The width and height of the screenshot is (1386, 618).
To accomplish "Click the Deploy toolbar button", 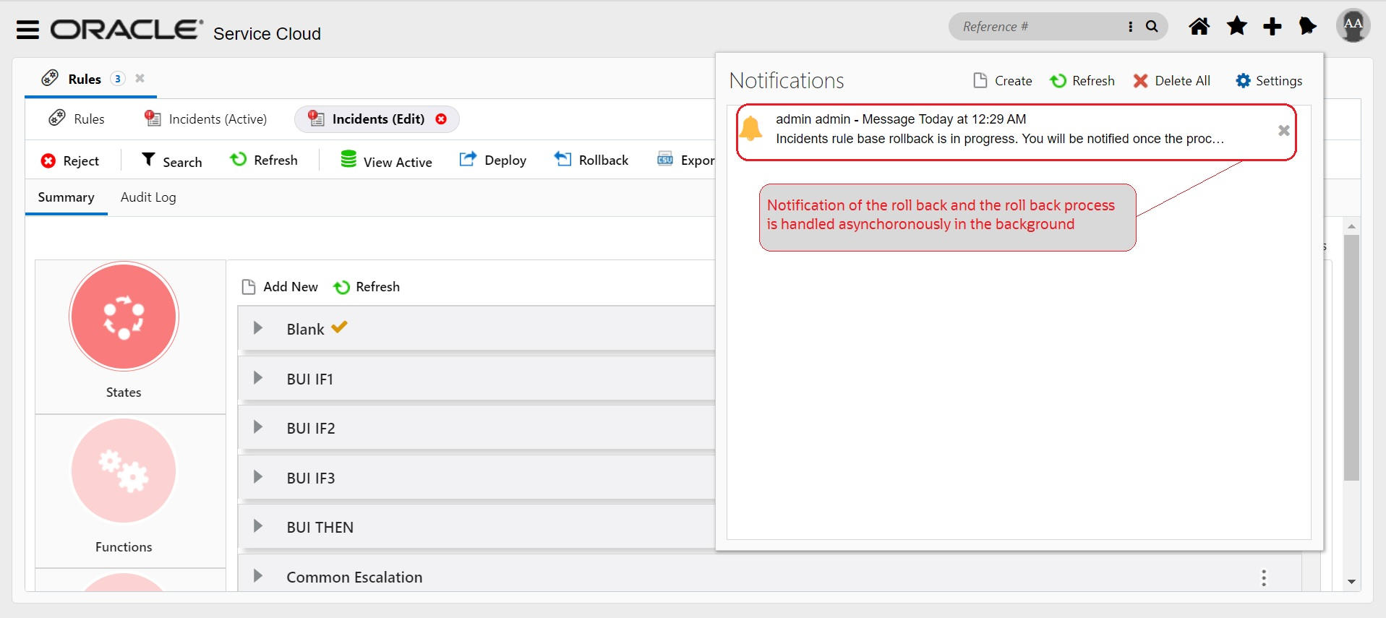I will click(493, 160).
